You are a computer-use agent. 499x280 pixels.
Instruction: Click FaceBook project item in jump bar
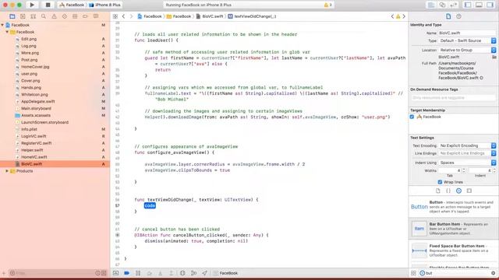(150, 16)
